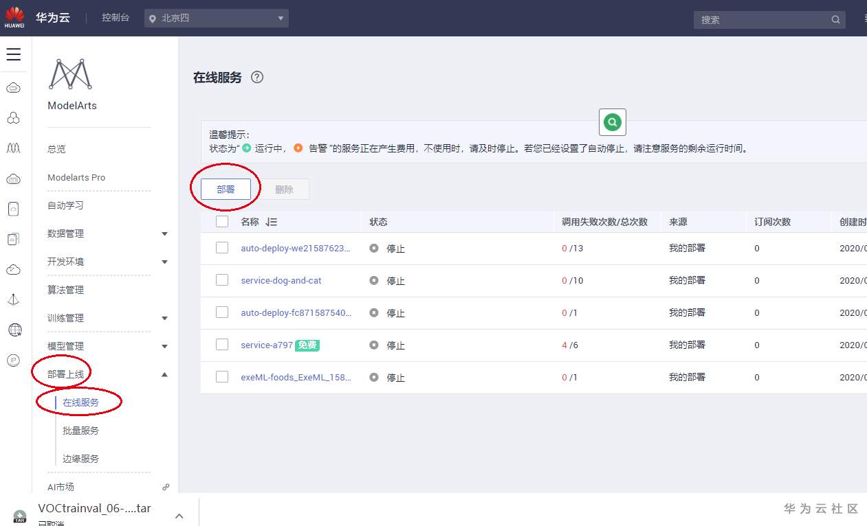This screenshot has width=867, height=526.
Task: Open help question mark beside 在线服务
Action: [257, 77]
